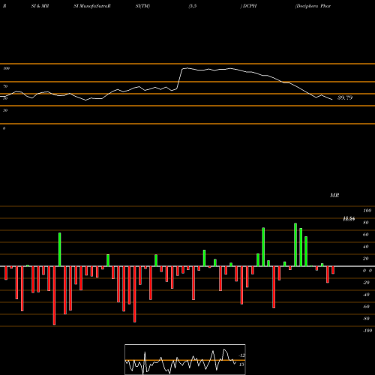This screenshot has width=375, height=375.
Task: Click the MR axis label -60
Action: tap(366, 307)
